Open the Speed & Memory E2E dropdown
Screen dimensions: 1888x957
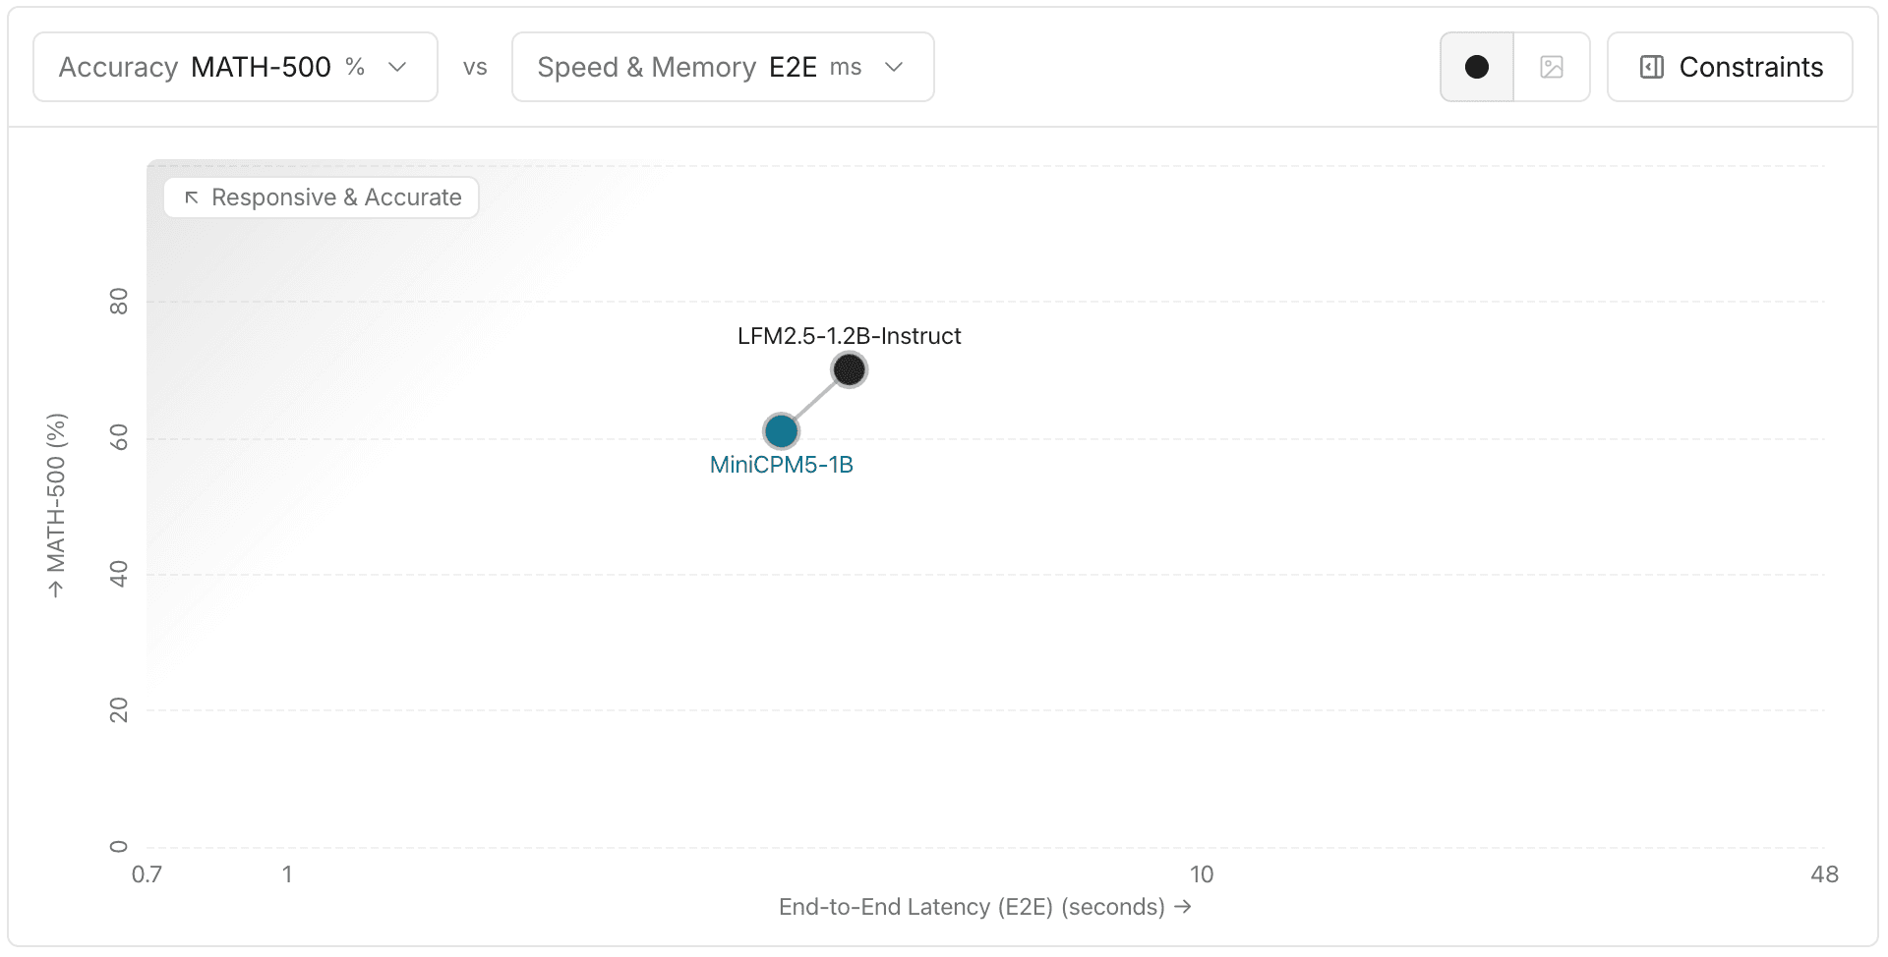723,67
